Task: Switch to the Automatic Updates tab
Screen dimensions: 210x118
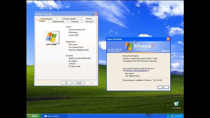Action: pyautogui.click(x=69, y=19)
